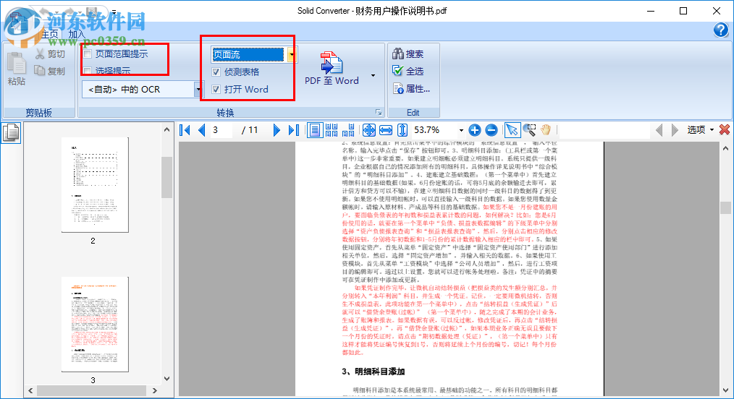This screenshot has width=734, height=399.
Task: Open the page thumbnails panel icon
Action: coord(11,133)
